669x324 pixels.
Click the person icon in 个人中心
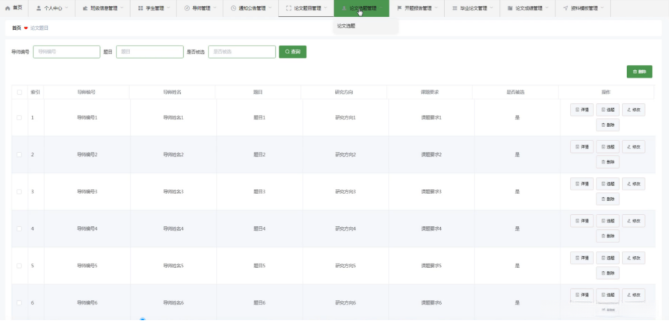(x=39, y=8)
